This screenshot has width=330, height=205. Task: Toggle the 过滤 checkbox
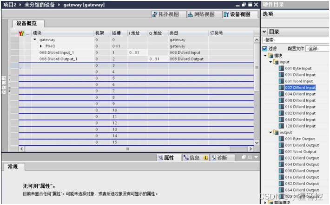(265, 49)
